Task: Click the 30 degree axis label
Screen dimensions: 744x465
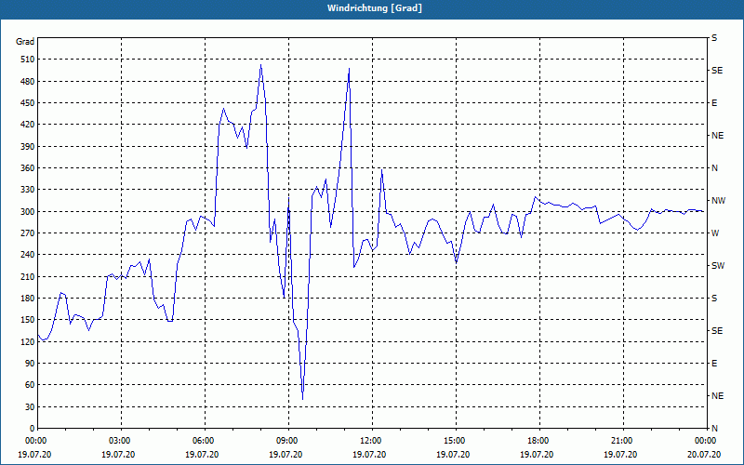Action: (30, 406)
